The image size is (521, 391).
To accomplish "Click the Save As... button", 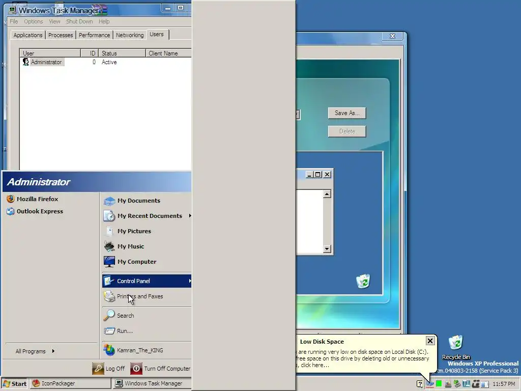I will pyautogui.click(x=347, y=113).
